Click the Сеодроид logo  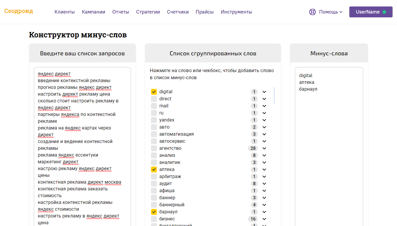[x=19, y=11]
